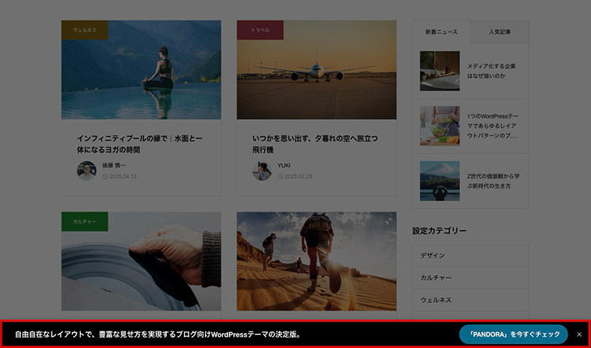Image resolution: width=591 pixels, height=348 pixels.
Task: Click the sidebar salad thumbnail
Action: 440,126
